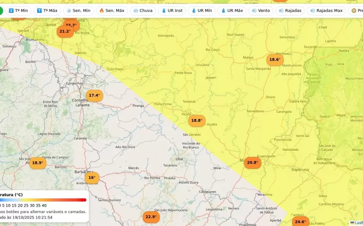Open the 18.8° station marker near Viçosa

point(197,121)
